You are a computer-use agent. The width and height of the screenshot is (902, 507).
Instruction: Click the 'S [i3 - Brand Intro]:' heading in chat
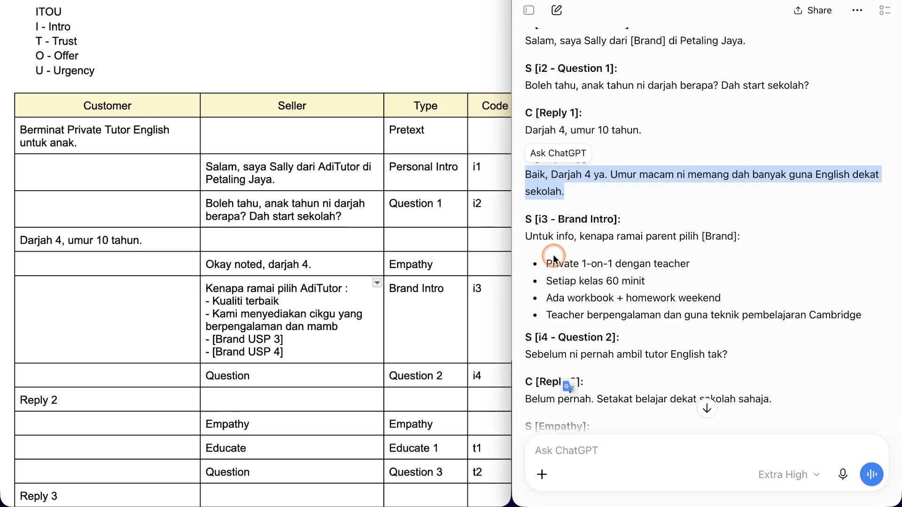pos(573,219)
